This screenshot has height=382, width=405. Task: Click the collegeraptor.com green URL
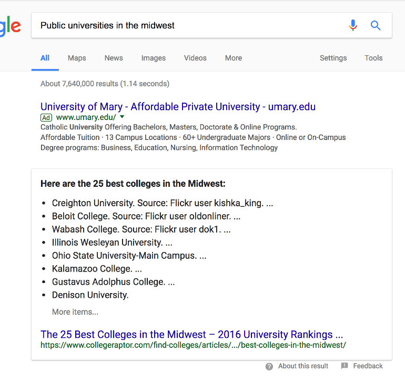193,345
